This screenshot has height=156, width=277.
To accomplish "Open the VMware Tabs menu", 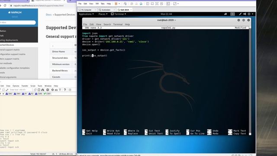I will click(x=103, y=4).
